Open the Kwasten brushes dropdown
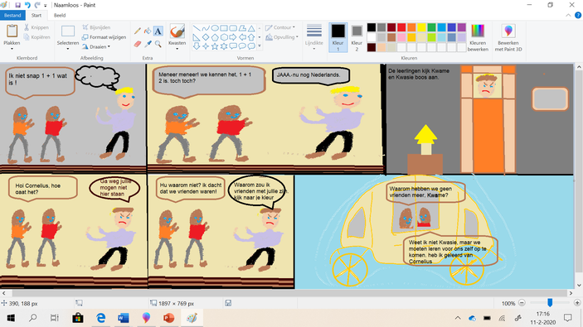583x327 pixels. (x=177, y=36)
